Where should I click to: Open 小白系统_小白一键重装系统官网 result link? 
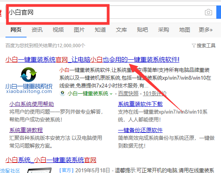pyautogui.click(x=51, y=160)
